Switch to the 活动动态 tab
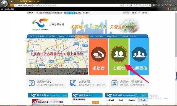The width and height of the screenshot is (177, 106). (x=132, y=100)
